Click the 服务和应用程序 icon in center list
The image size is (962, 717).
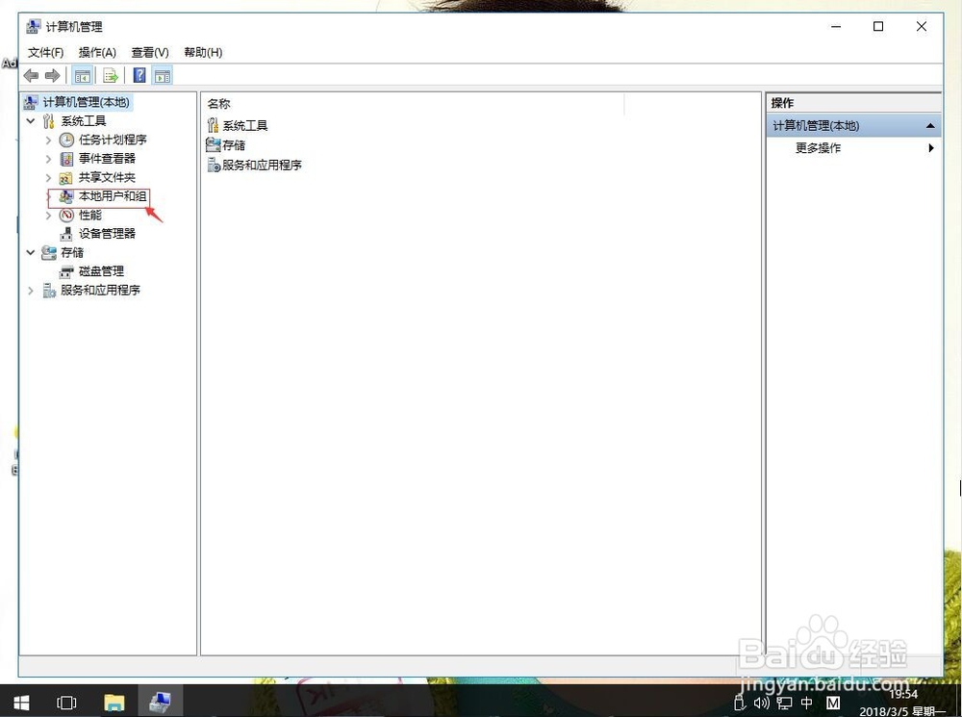click(214, 165)
